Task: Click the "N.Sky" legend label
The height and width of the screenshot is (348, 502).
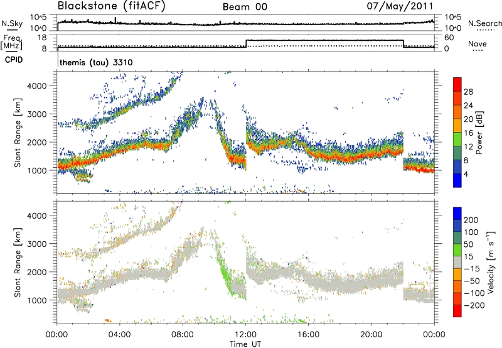Action: (12, 23)
